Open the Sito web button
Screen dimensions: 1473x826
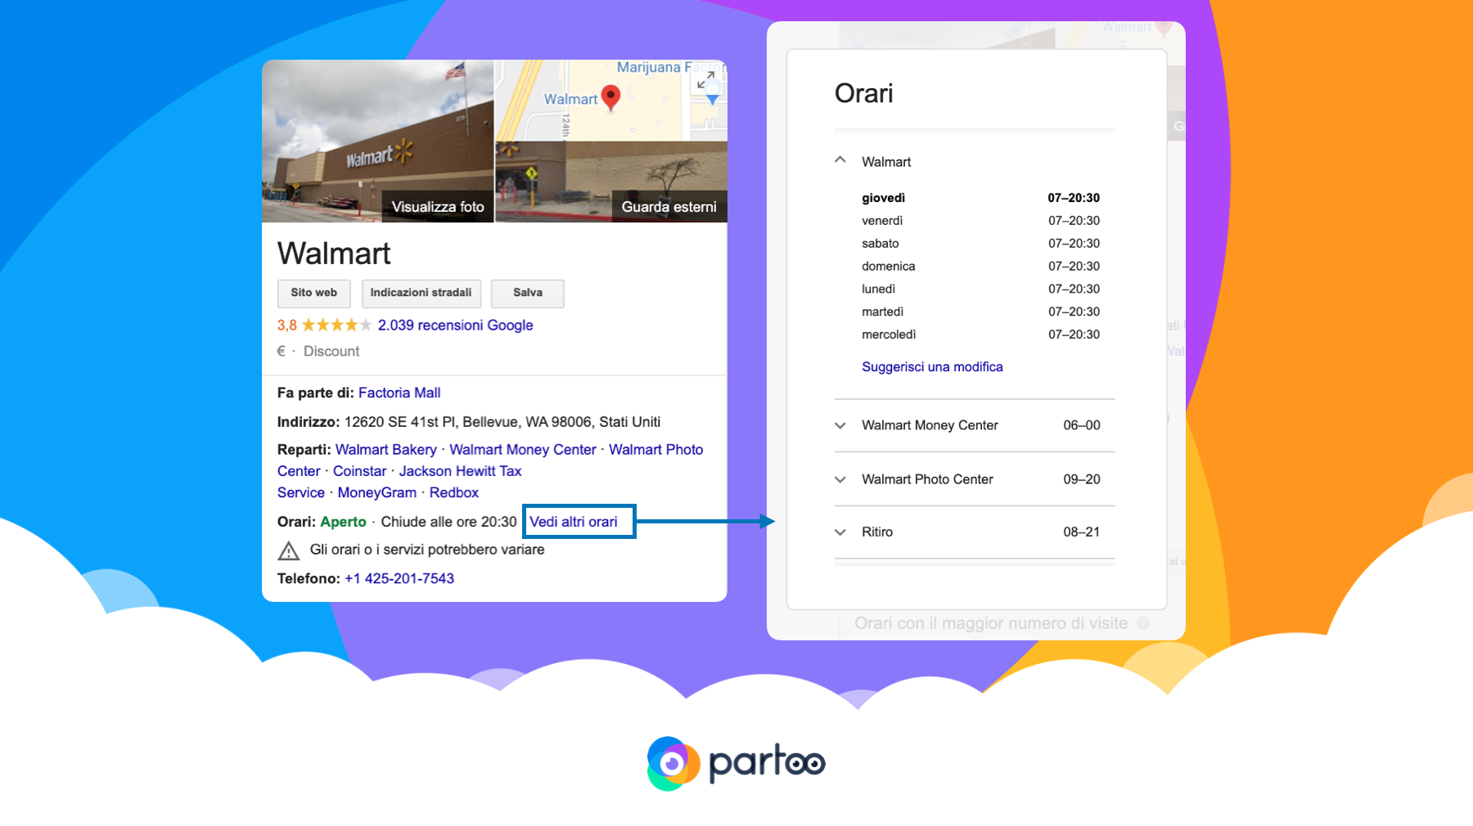click(x=313, y=293)
